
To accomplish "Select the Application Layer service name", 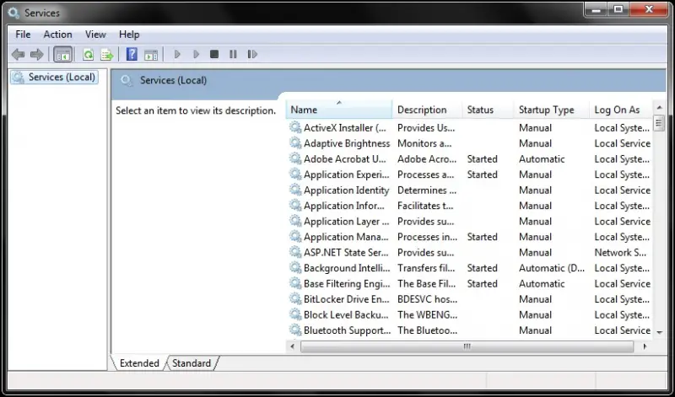I will pos(346,221).
